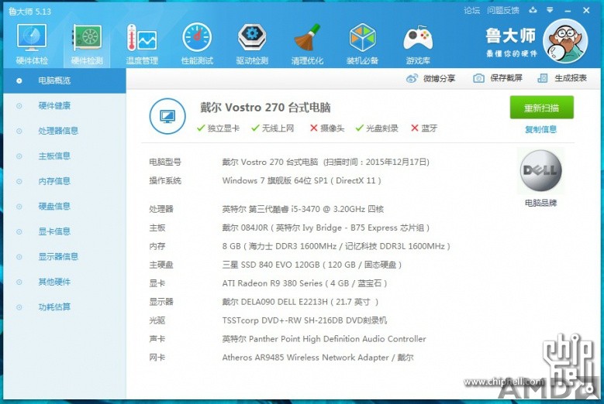Screen dimensions: 604x404
Task: Click the green 重新扫描 rescan button
Action: [542, 108]
